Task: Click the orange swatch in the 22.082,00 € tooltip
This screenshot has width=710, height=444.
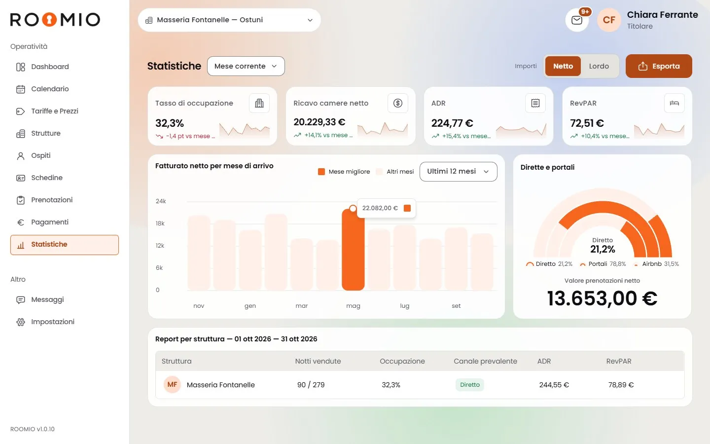Action: [407, 208]
